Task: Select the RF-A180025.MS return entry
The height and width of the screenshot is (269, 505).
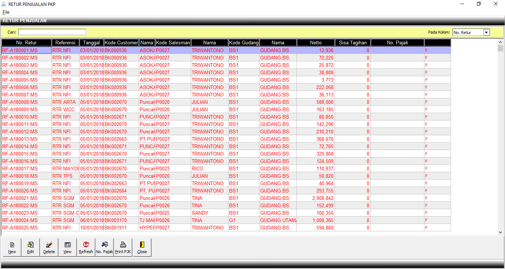Action: click(20, 228)
